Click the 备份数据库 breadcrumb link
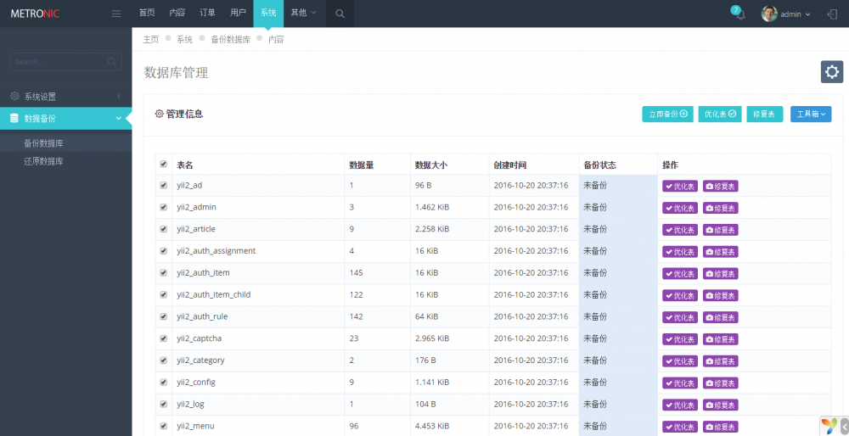The image size is (849, 436). tap(231, 40)
